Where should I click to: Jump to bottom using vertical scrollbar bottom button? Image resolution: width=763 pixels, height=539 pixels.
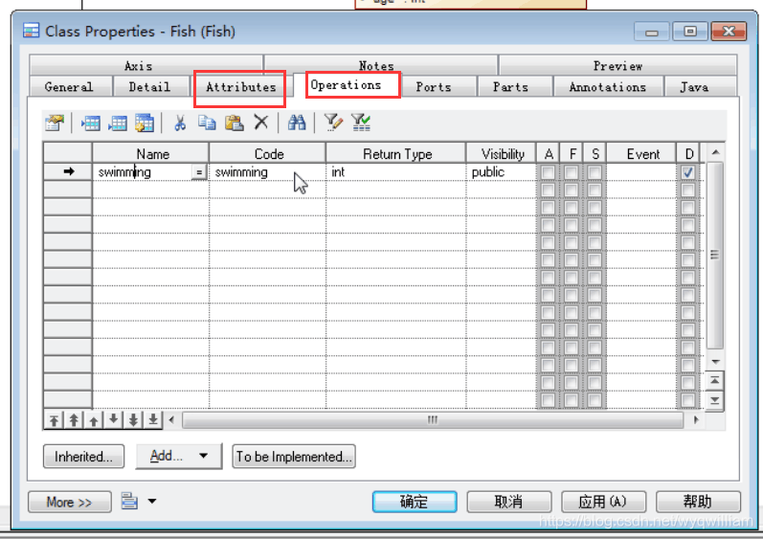click(714, 400)
